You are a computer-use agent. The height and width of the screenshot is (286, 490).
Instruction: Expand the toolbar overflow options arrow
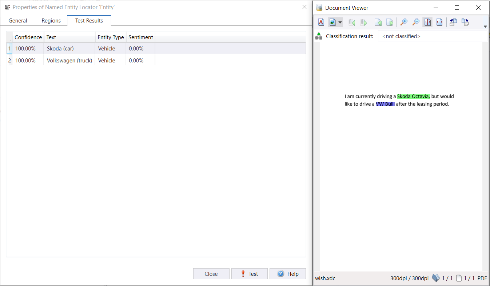[485, 26]
